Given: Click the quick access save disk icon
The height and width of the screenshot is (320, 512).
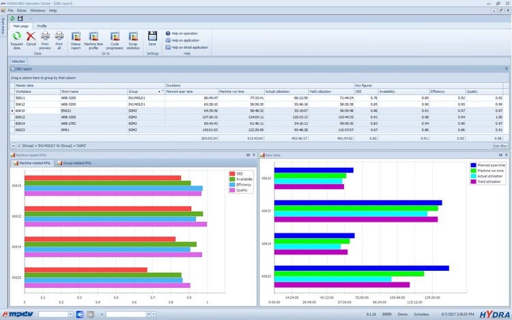Looking at the screenshot, I should click(x=20, y=18).
